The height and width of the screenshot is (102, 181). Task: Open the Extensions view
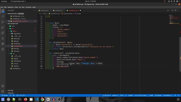3,33
